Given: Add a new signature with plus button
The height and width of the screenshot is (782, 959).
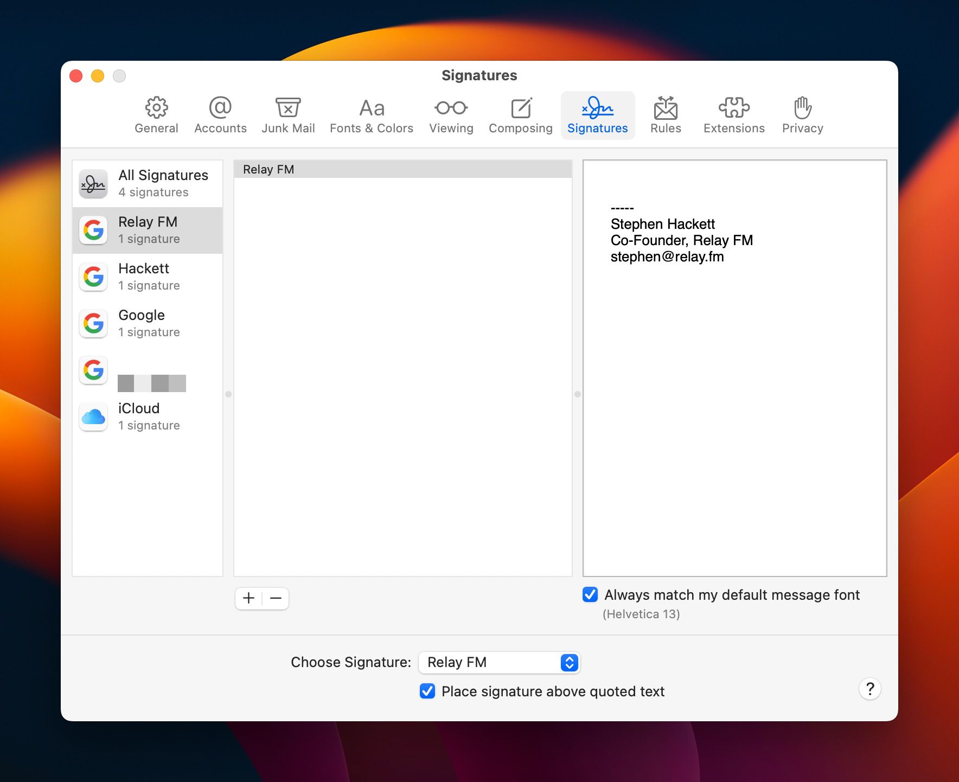Looking at the screenshot, I should click(248, 598).
